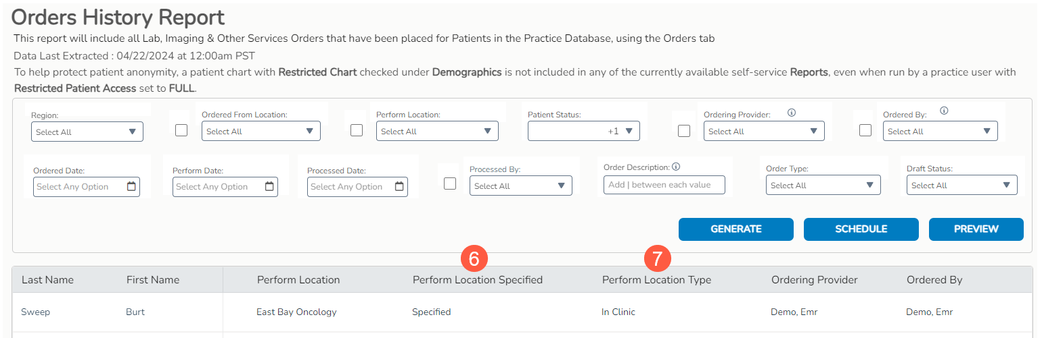
Task: Open the Perform Date calendar icon
Action: [x=269, y=187]
